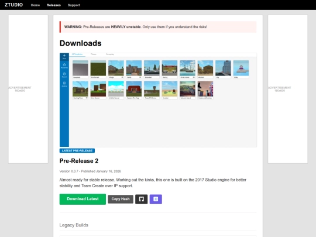Select the Create and Destroy template thumbnail
316x237 pixels.
[x=205, y=90]
